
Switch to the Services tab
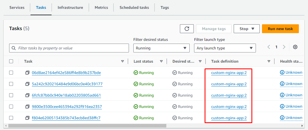(17, 7)
